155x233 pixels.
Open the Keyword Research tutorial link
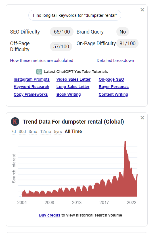click(31, 87)
